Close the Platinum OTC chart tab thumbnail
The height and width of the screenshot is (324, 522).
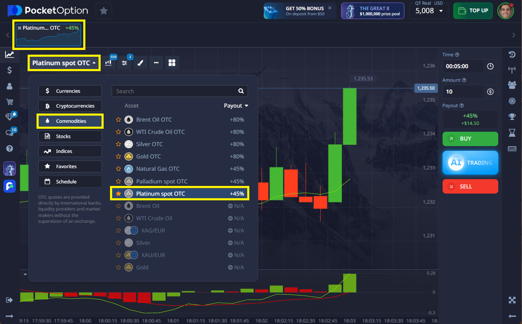pyautogui.click(x=20, y=28)
